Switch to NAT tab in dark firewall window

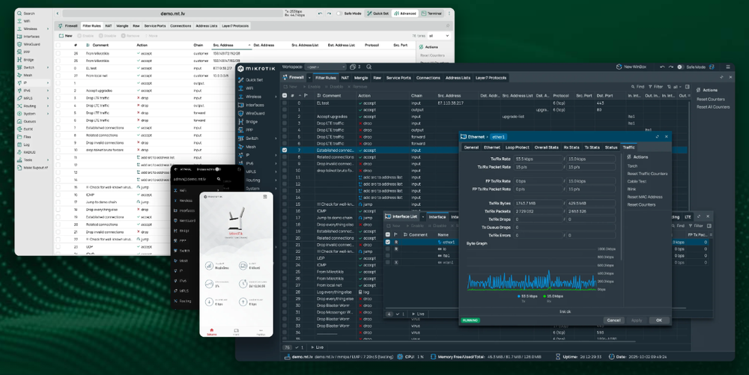(345, 78)
